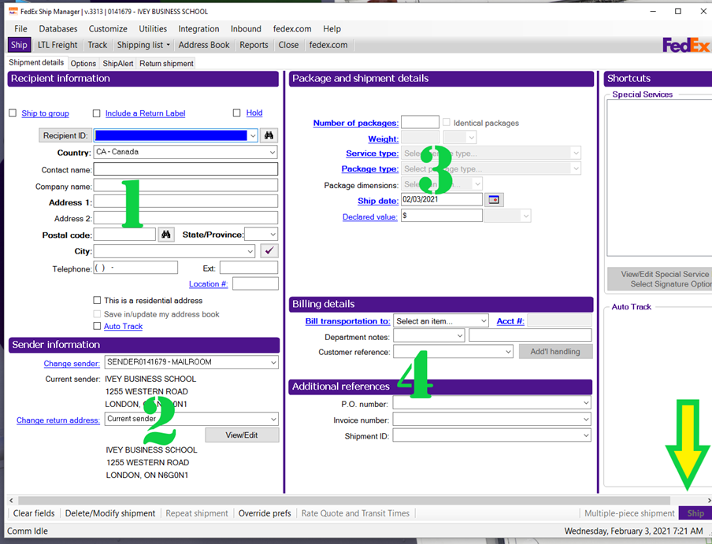Click the left scroll arrow of horizontal scrollbar
The image size is (712, 544).
(x=11, y=501)
